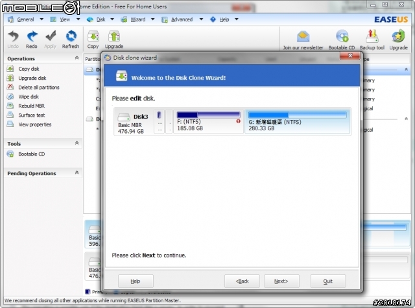Click the Disk3 drive icon in wizard
Image resolution: width=415 pixels, height=308 pixels.
tap(124, 117)
